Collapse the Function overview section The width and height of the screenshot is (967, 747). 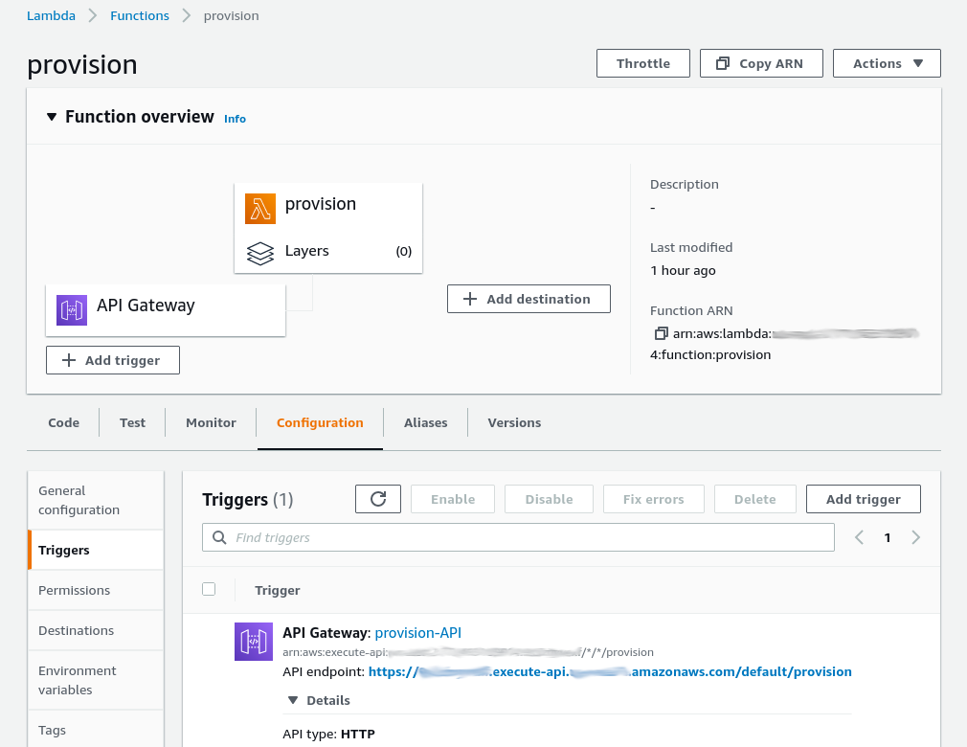pyautogui.click(x=52, y=117)
